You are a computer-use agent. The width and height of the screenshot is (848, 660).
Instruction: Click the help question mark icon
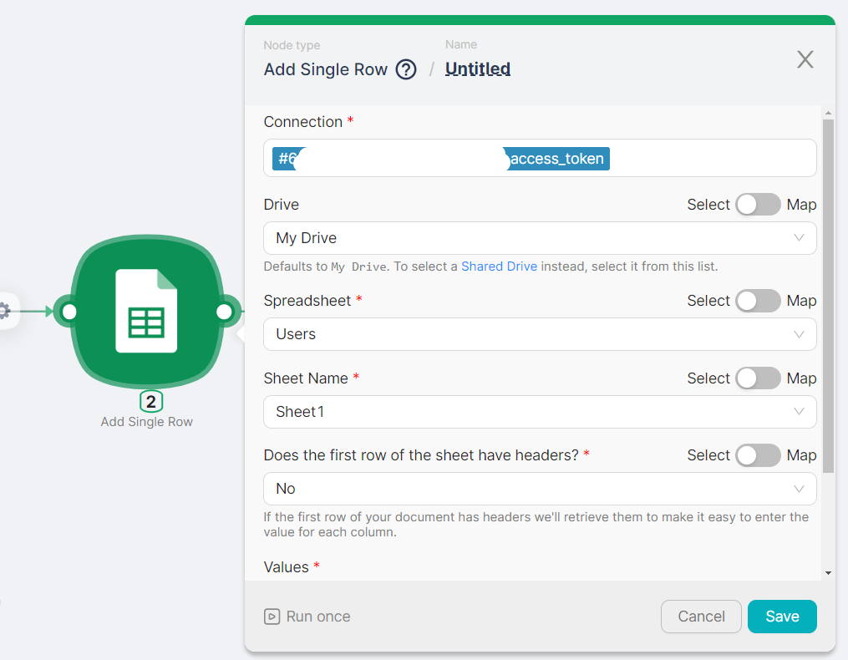click(406, 69)
